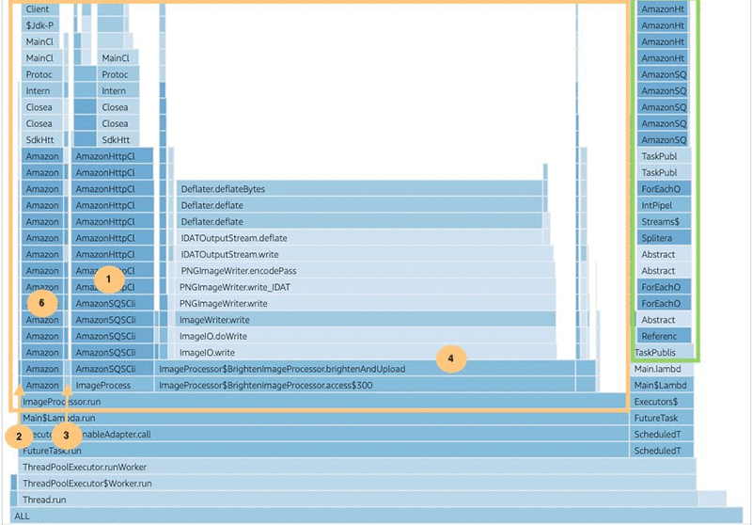Select the truncated Main$Lambd frame
The image size is (752, 525).
[x=662, y=385]
